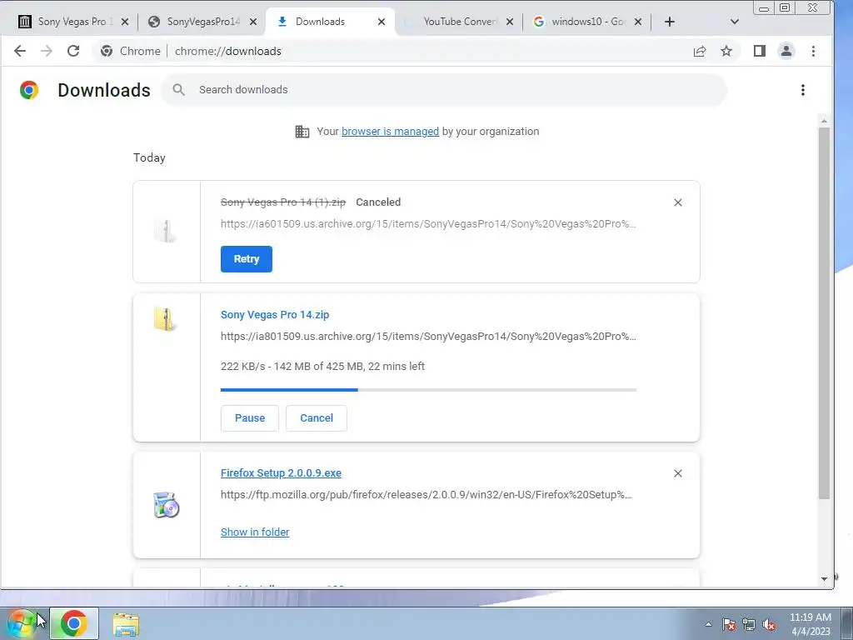The width and height of the screenshot is (853, 640).
Task: Click the scrollbar up arrow
Action: coord(824,121)
